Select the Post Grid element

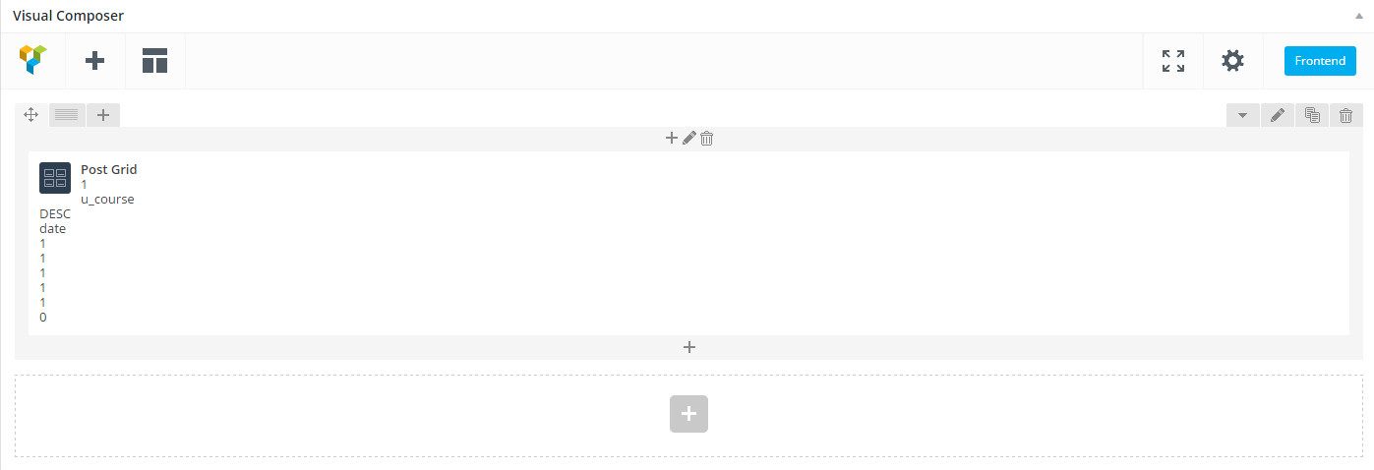pyautogui.click(x=108, y=169)
